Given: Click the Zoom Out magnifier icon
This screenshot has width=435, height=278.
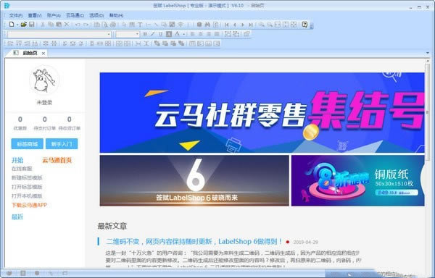Looking at the screenshot, I should point(270,25).
